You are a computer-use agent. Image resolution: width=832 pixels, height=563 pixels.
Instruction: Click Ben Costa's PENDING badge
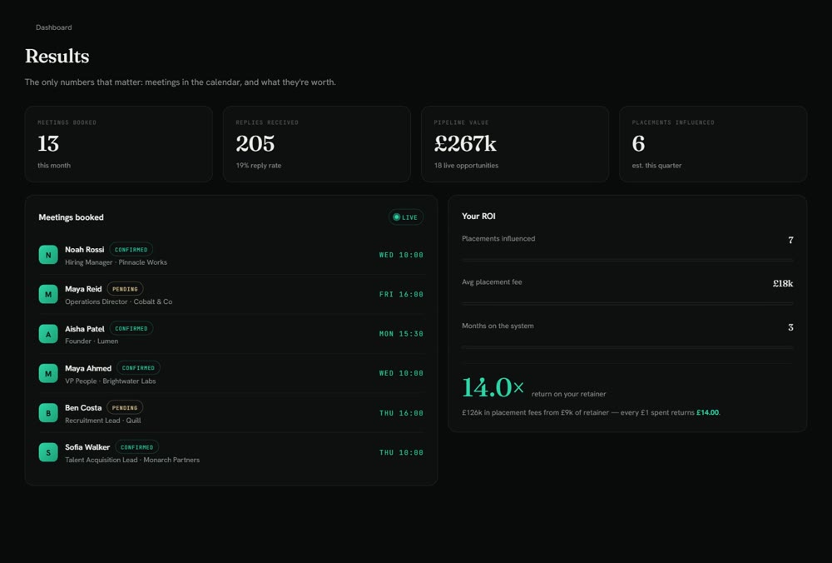[126, 408]
